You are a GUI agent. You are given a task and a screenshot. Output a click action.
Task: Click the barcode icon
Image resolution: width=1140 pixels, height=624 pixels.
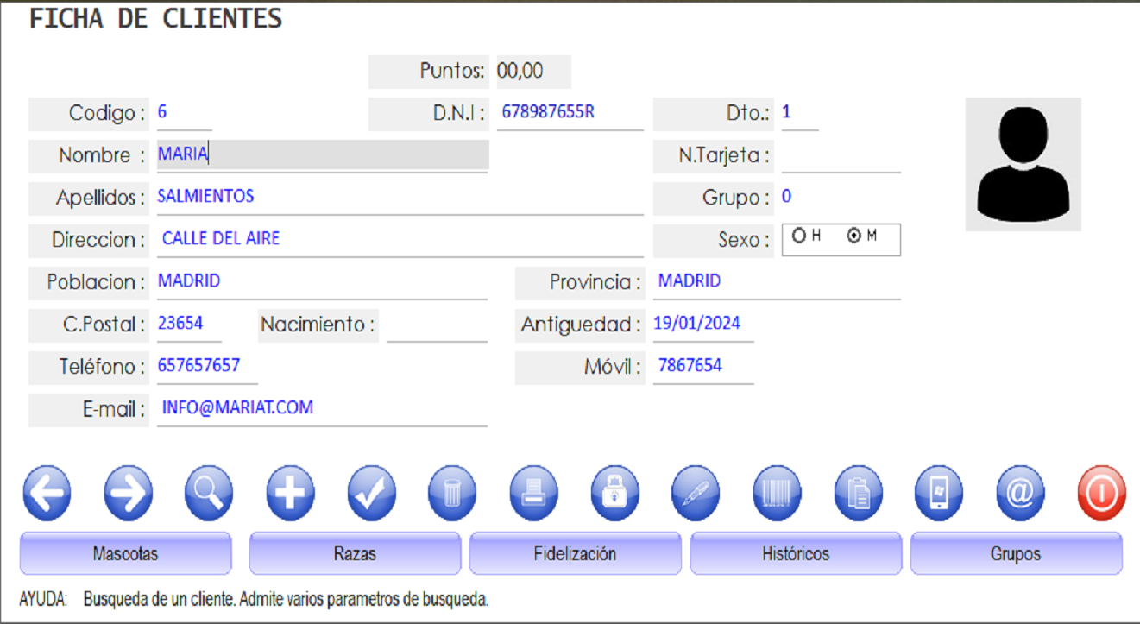(778, 494)
